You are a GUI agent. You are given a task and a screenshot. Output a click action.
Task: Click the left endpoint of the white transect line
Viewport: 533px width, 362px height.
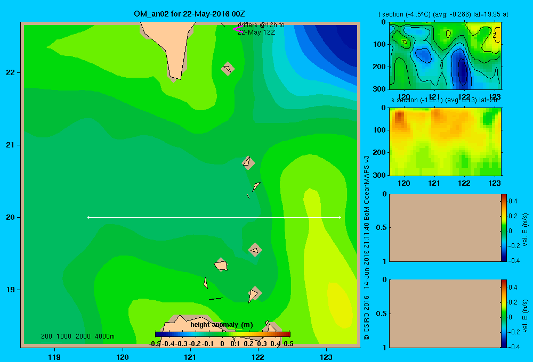click(88, 217)
